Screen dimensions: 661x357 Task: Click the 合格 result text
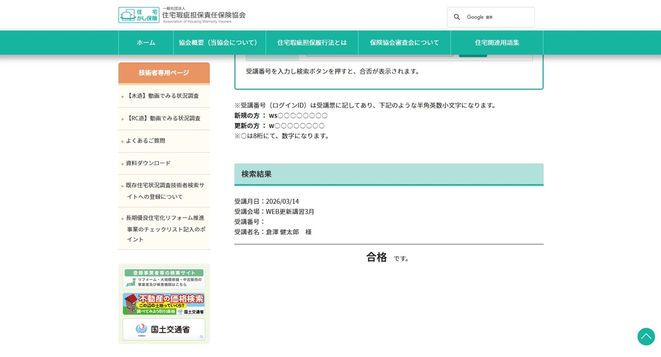pos(376,258)
